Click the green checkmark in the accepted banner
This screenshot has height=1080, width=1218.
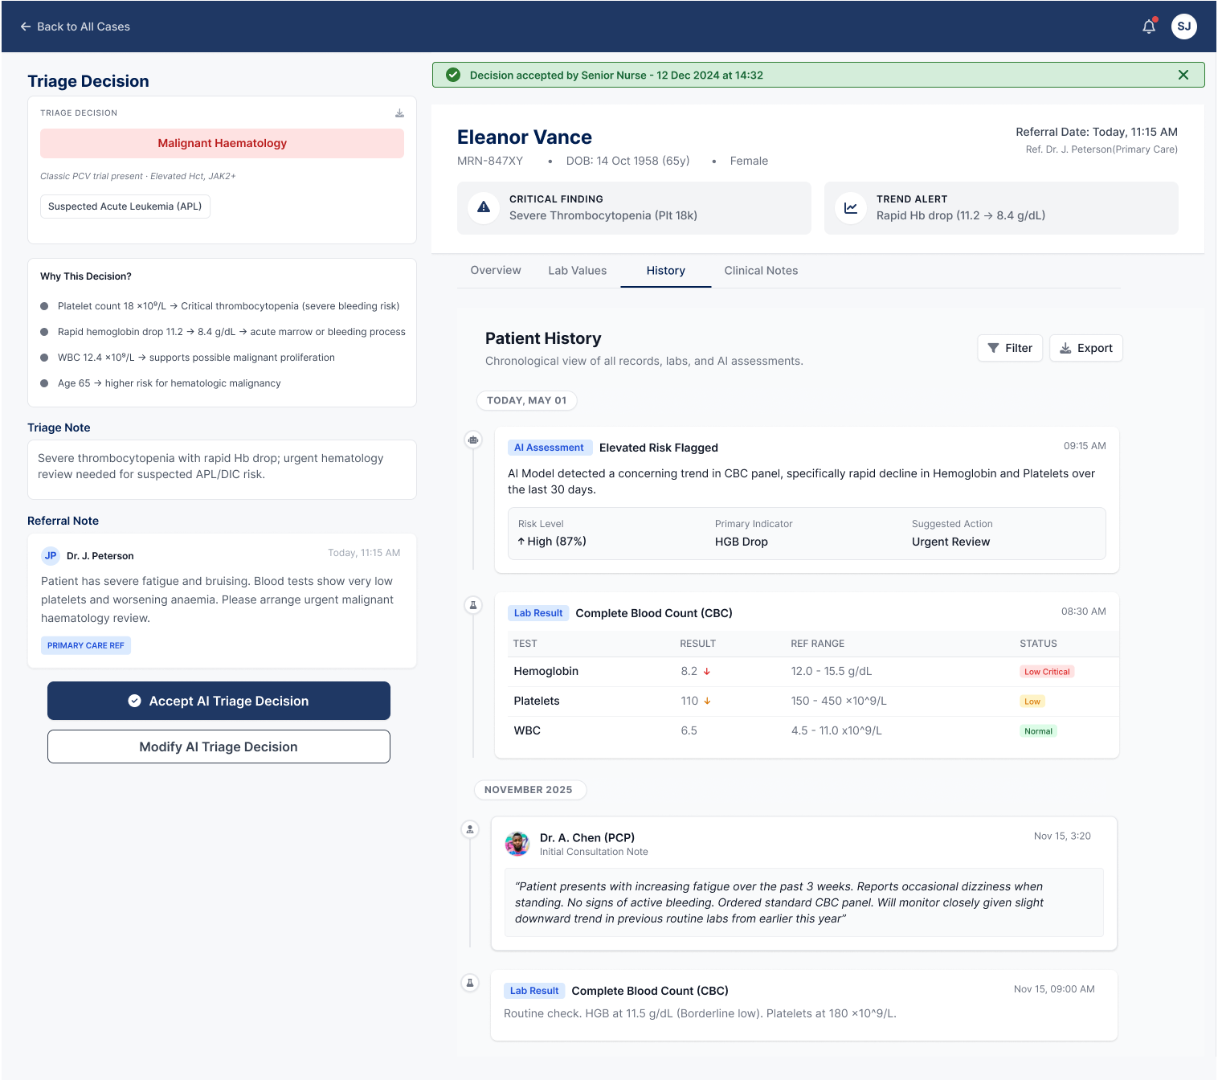point(453,75)
